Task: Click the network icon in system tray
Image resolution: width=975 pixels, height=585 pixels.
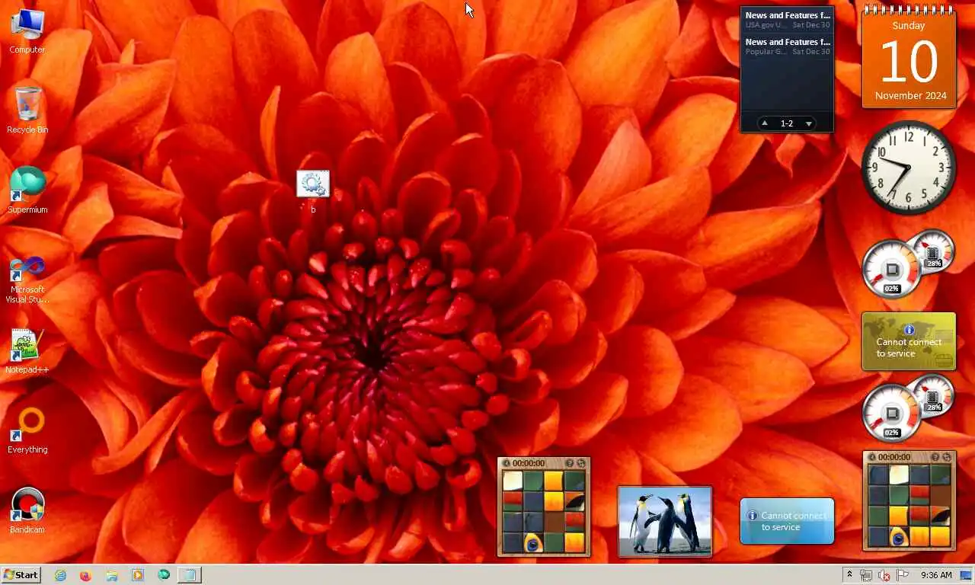Action: click(866, 575)
